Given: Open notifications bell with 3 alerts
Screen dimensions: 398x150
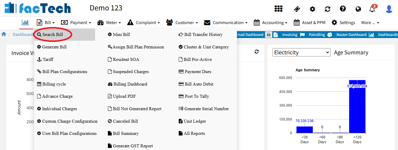Looking at the screenshot, I should (372, 9).
